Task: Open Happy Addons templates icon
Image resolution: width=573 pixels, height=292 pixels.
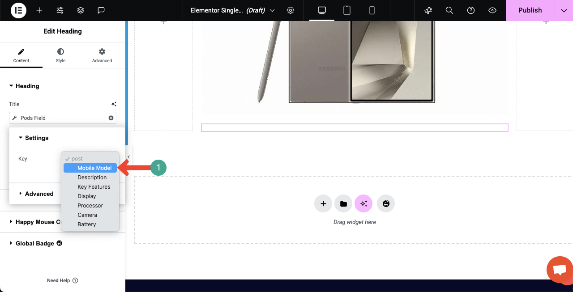Action: click(x=386, y=203)
